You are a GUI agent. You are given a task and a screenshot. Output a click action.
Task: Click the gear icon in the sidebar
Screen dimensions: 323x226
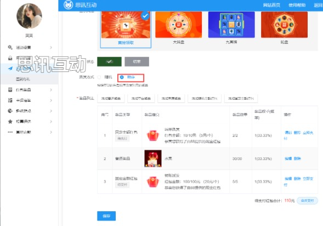pyautogui.click(x=10, y=48)
